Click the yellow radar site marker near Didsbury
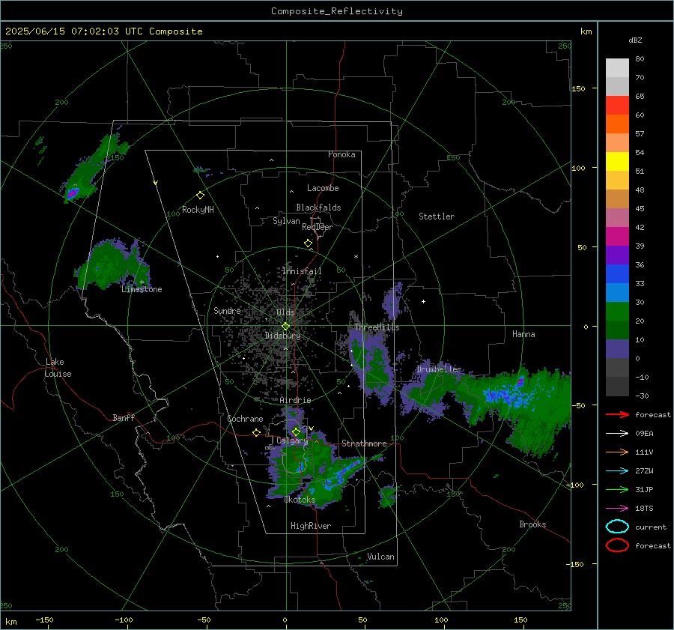Image resolution: width=674 pixels, height=630 pixels. click(285, 327)
